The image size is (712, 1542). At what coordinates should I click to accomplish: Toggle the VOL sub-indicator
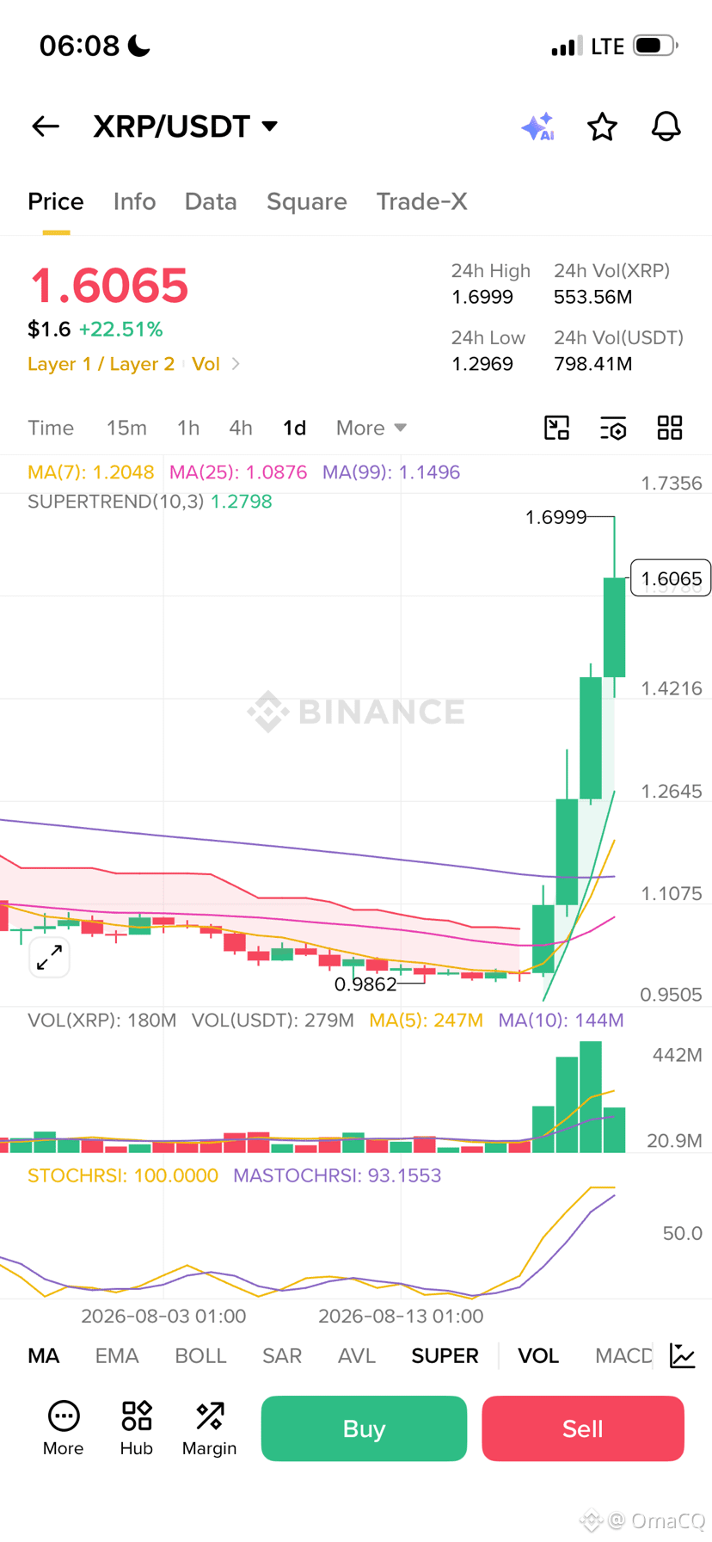click(x=538, y=1356)
